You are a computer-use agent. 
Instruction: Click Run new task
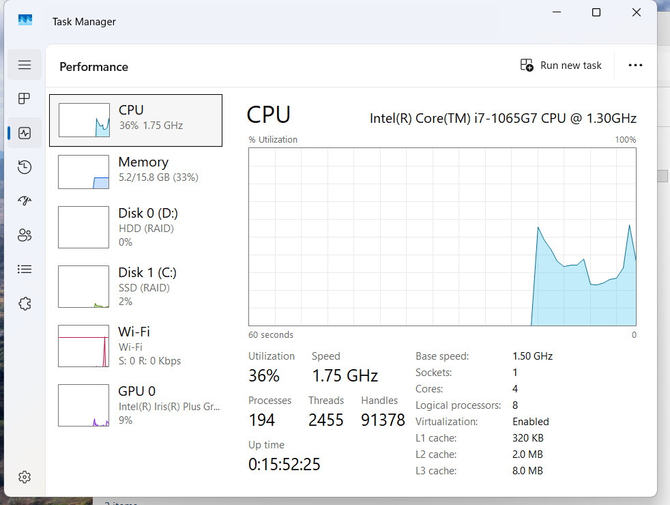(561, 66)
